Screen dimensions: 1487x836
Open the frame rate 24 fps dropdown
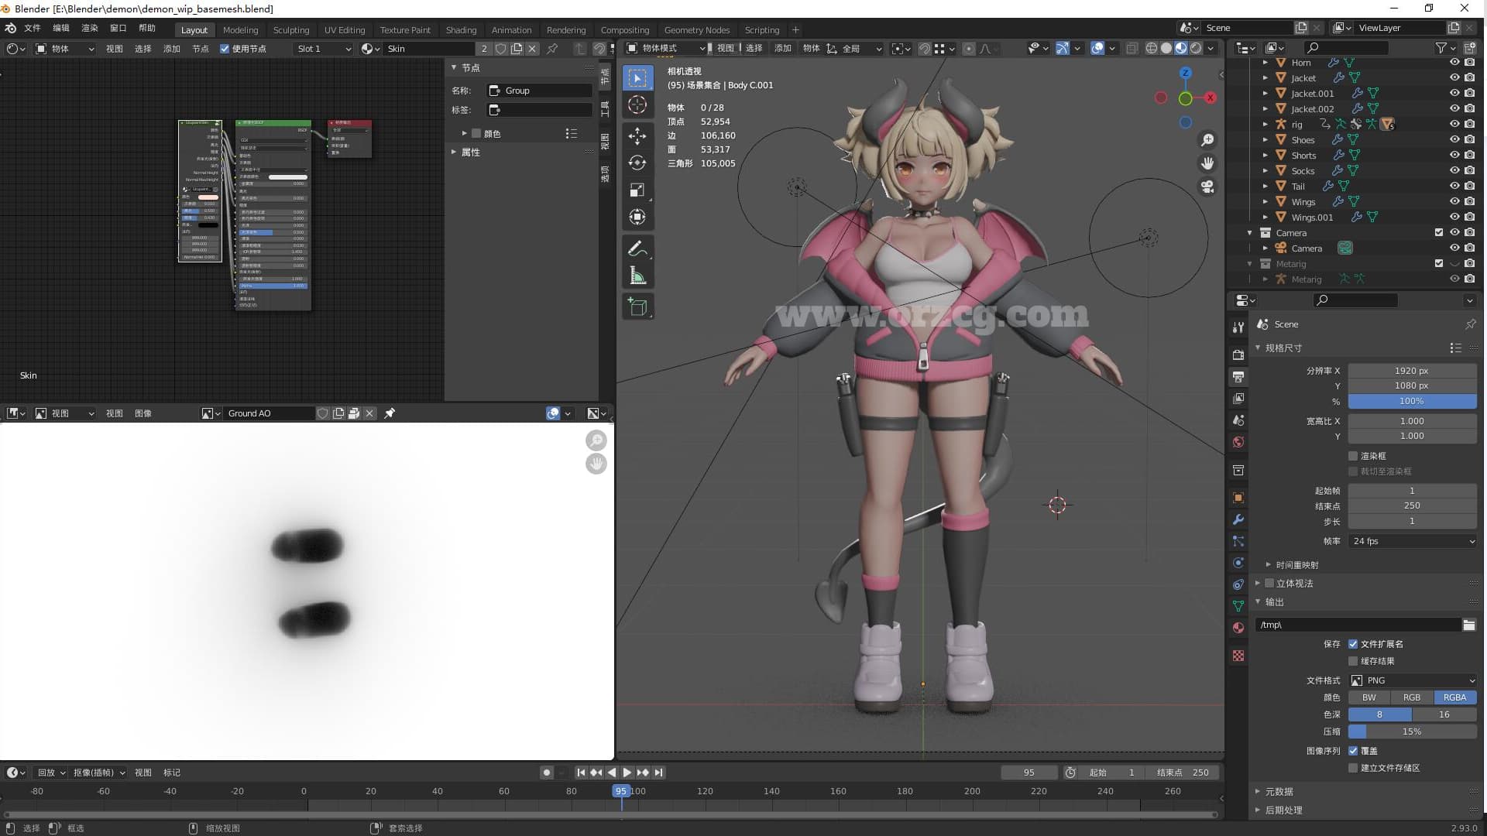pos(1412,541)
